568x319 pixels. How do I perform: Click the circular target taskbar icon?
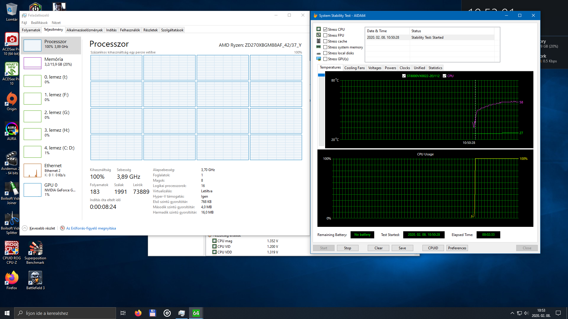point(167,313)
